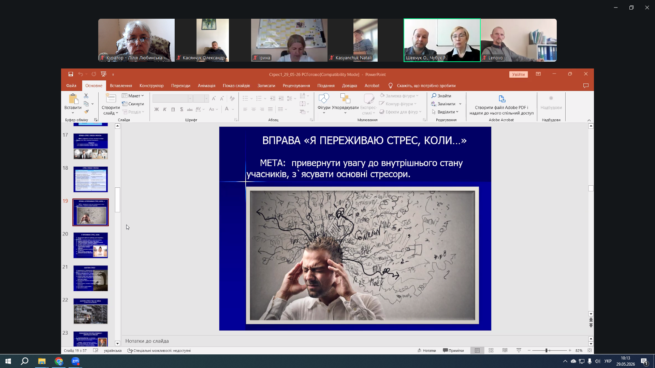655x368 pixels.
Task: Click the Windows Start button
Action: click(8, 361)
